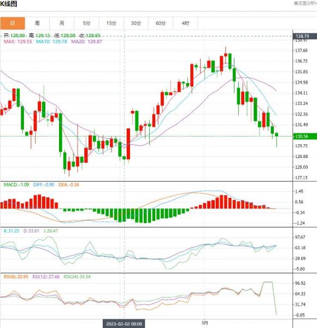The width and height of the screenshot is (317, 328).
Task: Switch to the 月 monthly tab
Action: (62, 23)
